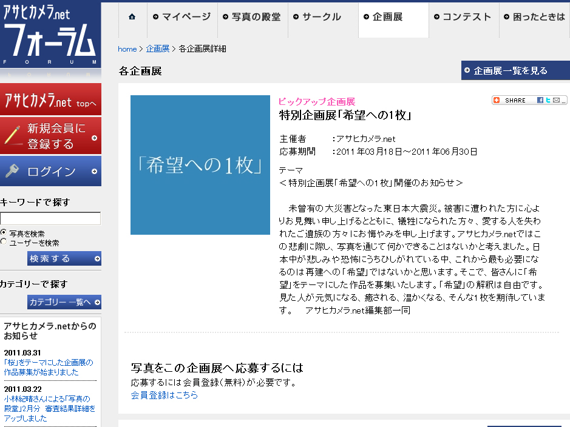Image resolution: width=570 pixels, height=427 pixels.
Task: Open the SHARE plus icon
Action: [x=497, y=100]
